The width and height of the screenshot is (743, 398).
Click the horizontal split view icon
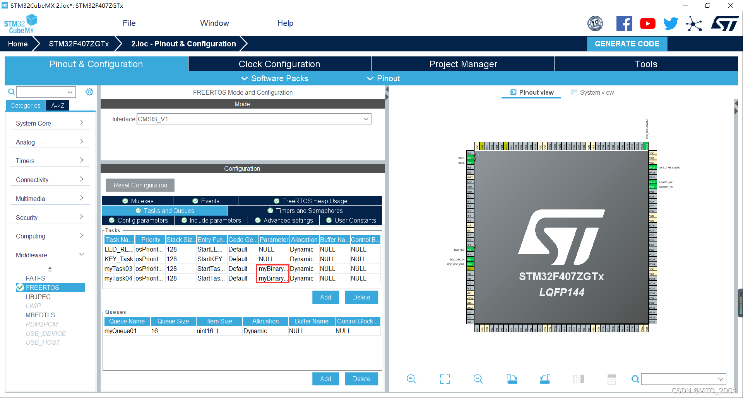point(612,379)
